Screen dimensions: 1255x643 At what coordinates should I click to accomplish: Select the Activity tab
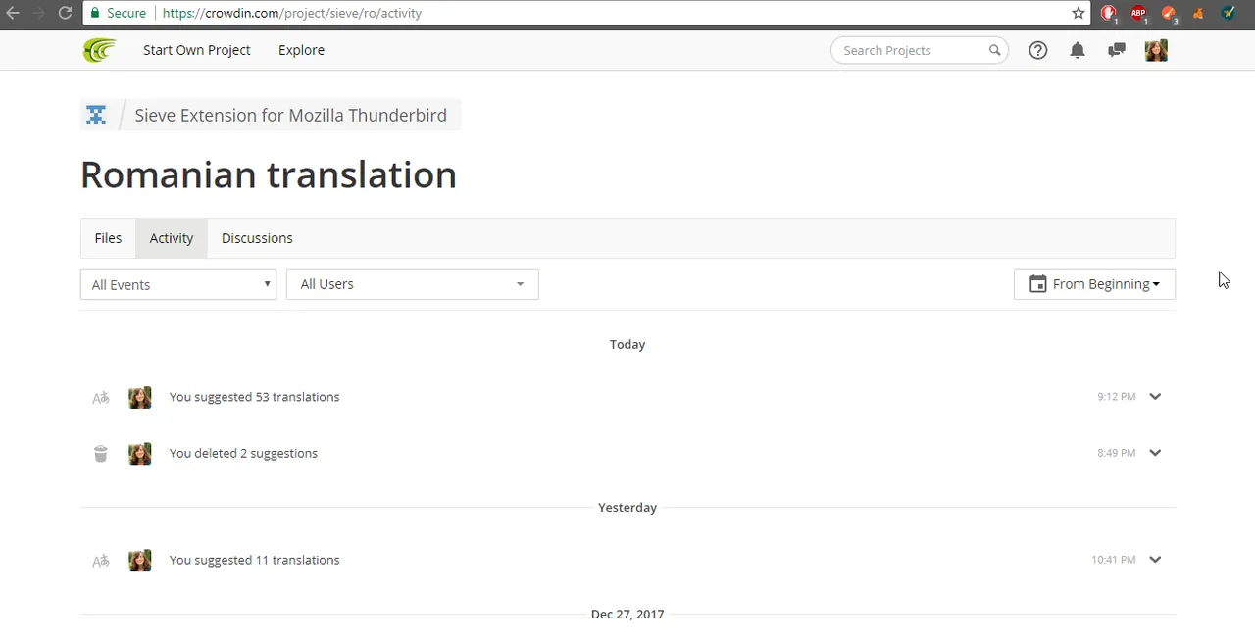point(172,238)
